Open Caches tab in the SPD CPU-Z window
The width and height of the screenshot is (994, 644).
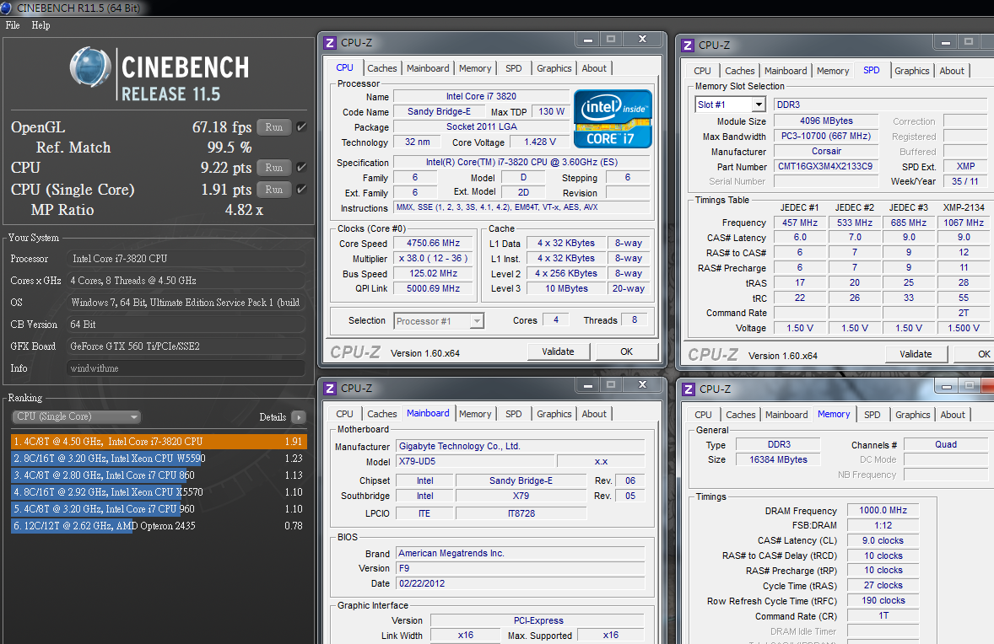tap(740, 71)
